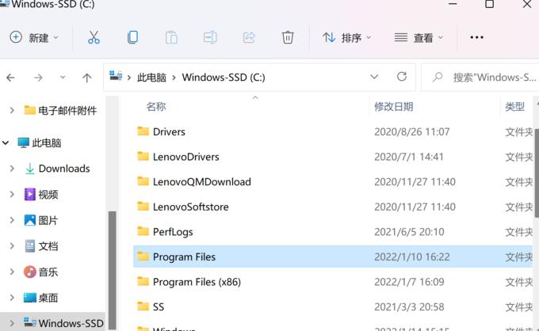539x331 pixels.
Task: Expand the Downloads tree node
Action: pyautogui.click(x=12, y=169)
